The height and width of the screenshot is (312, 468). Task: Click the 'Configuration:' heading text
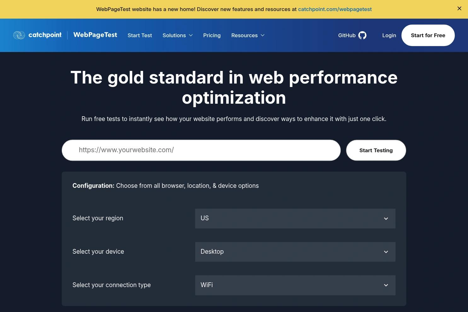[93, 186]
